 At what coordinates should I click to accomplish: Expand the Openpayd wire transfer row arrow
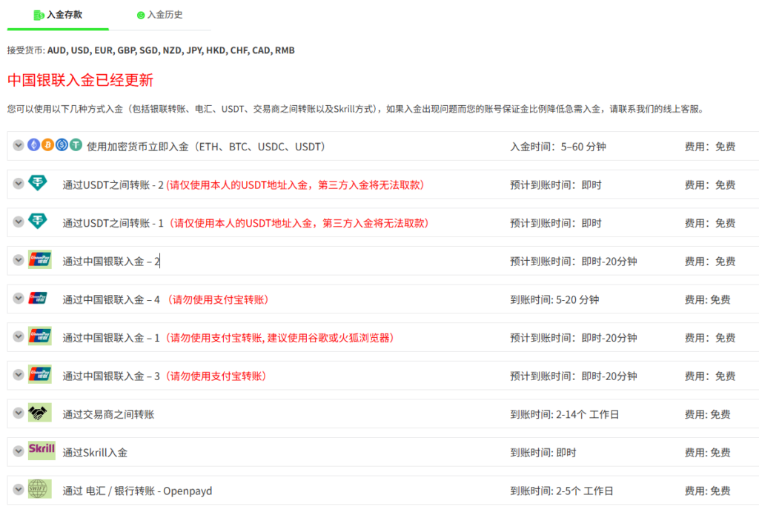click(x=19, y=489)
